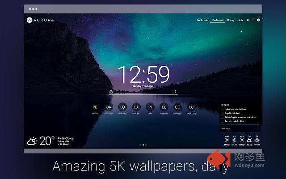Screen dimensions: 286x179
Task: Check 'Upload website for Peter' to-do
Action: click(222, 109)
